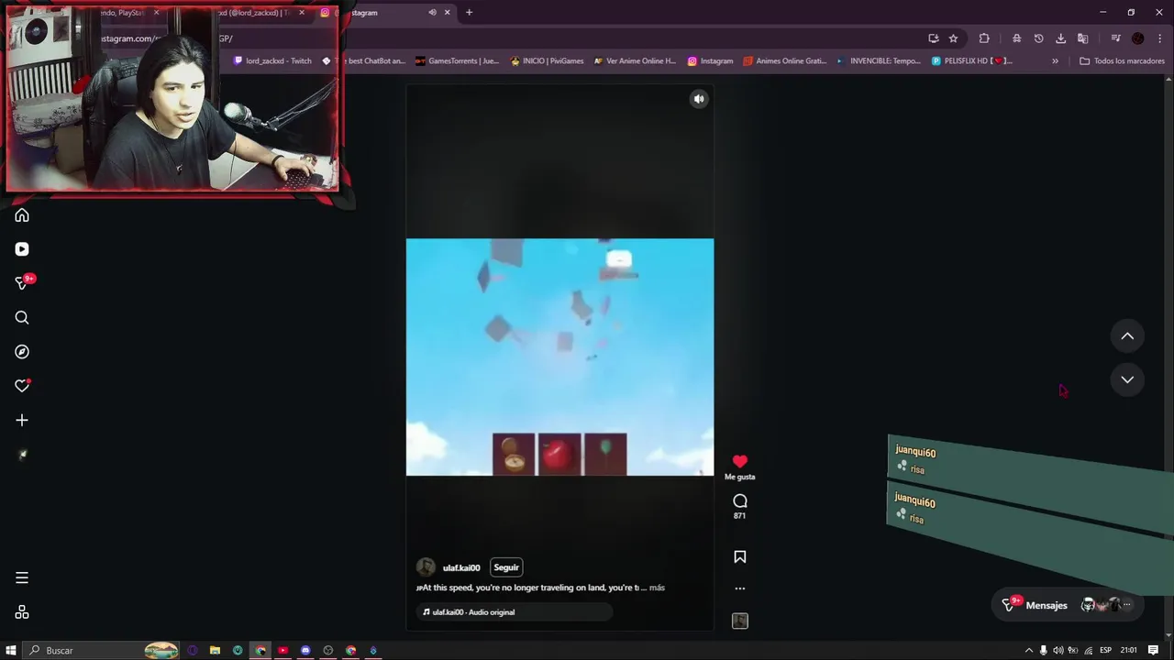Viewport: 1174px width, 660px height.
Task: Mute the reel's audio speaker button
Action: point(699,99)
